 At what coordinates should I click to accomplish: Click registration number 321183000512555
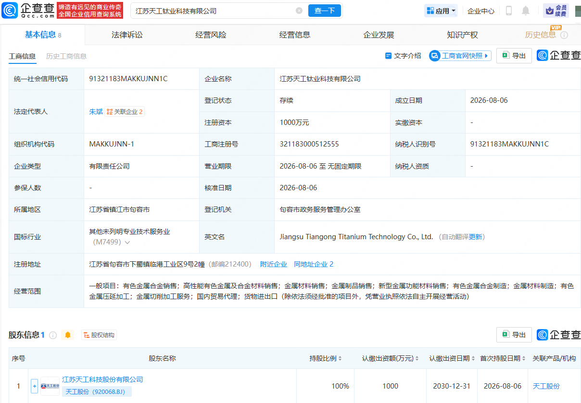coord(309,144)
